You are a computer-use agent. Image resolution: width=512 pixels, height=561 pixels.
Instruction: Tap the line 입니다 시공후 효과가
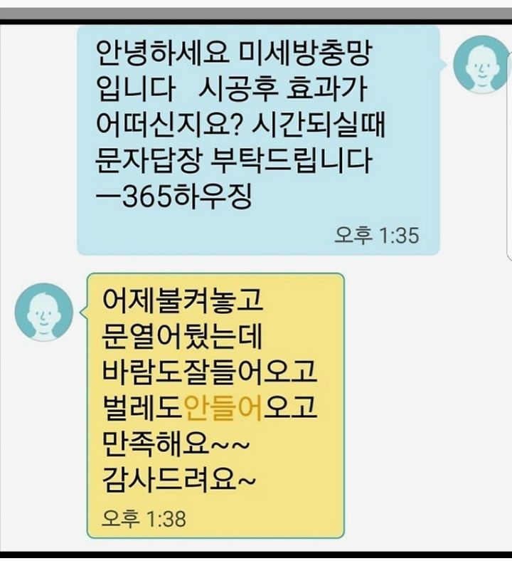pos(232,89)
